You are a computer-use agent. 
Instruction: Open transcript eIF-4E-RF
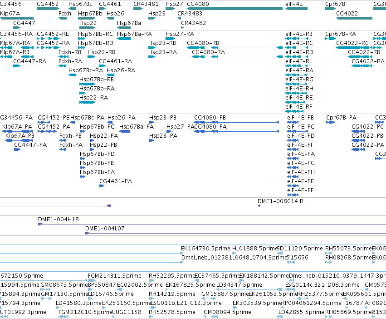[x=298, y=107]
